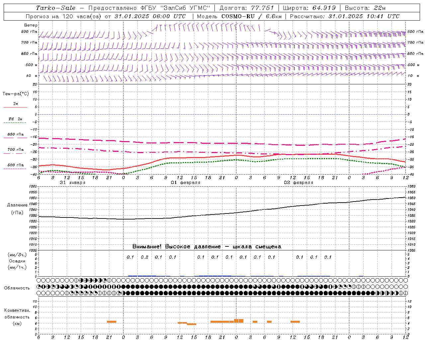Click the "Давление" pressure panel label
The image size is (425, 340).
point(17,205)
